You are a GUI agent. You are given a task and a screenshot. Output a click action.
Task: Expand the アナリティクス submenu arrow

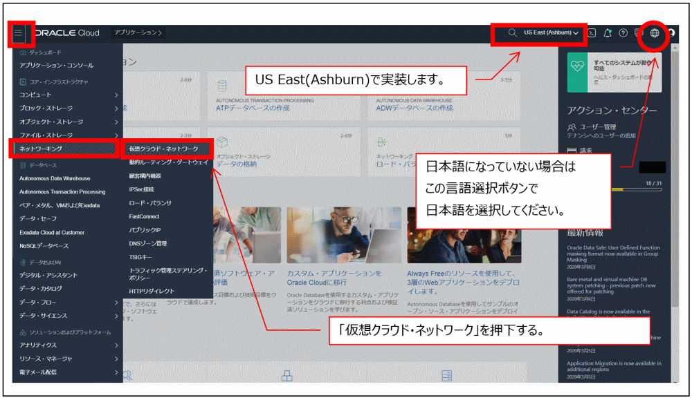click(116, 345)
